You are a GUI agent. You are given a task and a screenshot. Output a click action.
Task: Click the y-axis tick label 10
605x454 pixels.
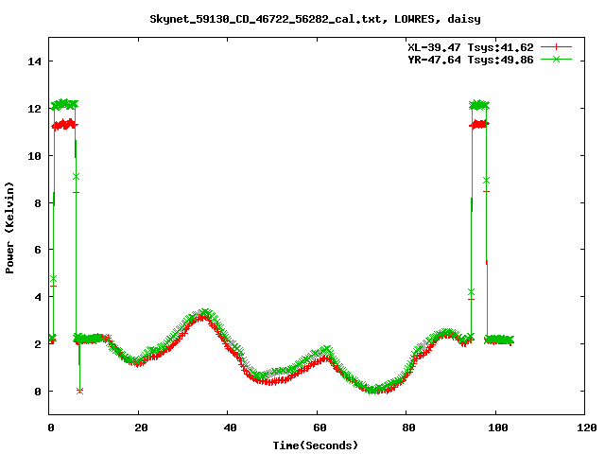pyautogui.click(x=34, y=155)
